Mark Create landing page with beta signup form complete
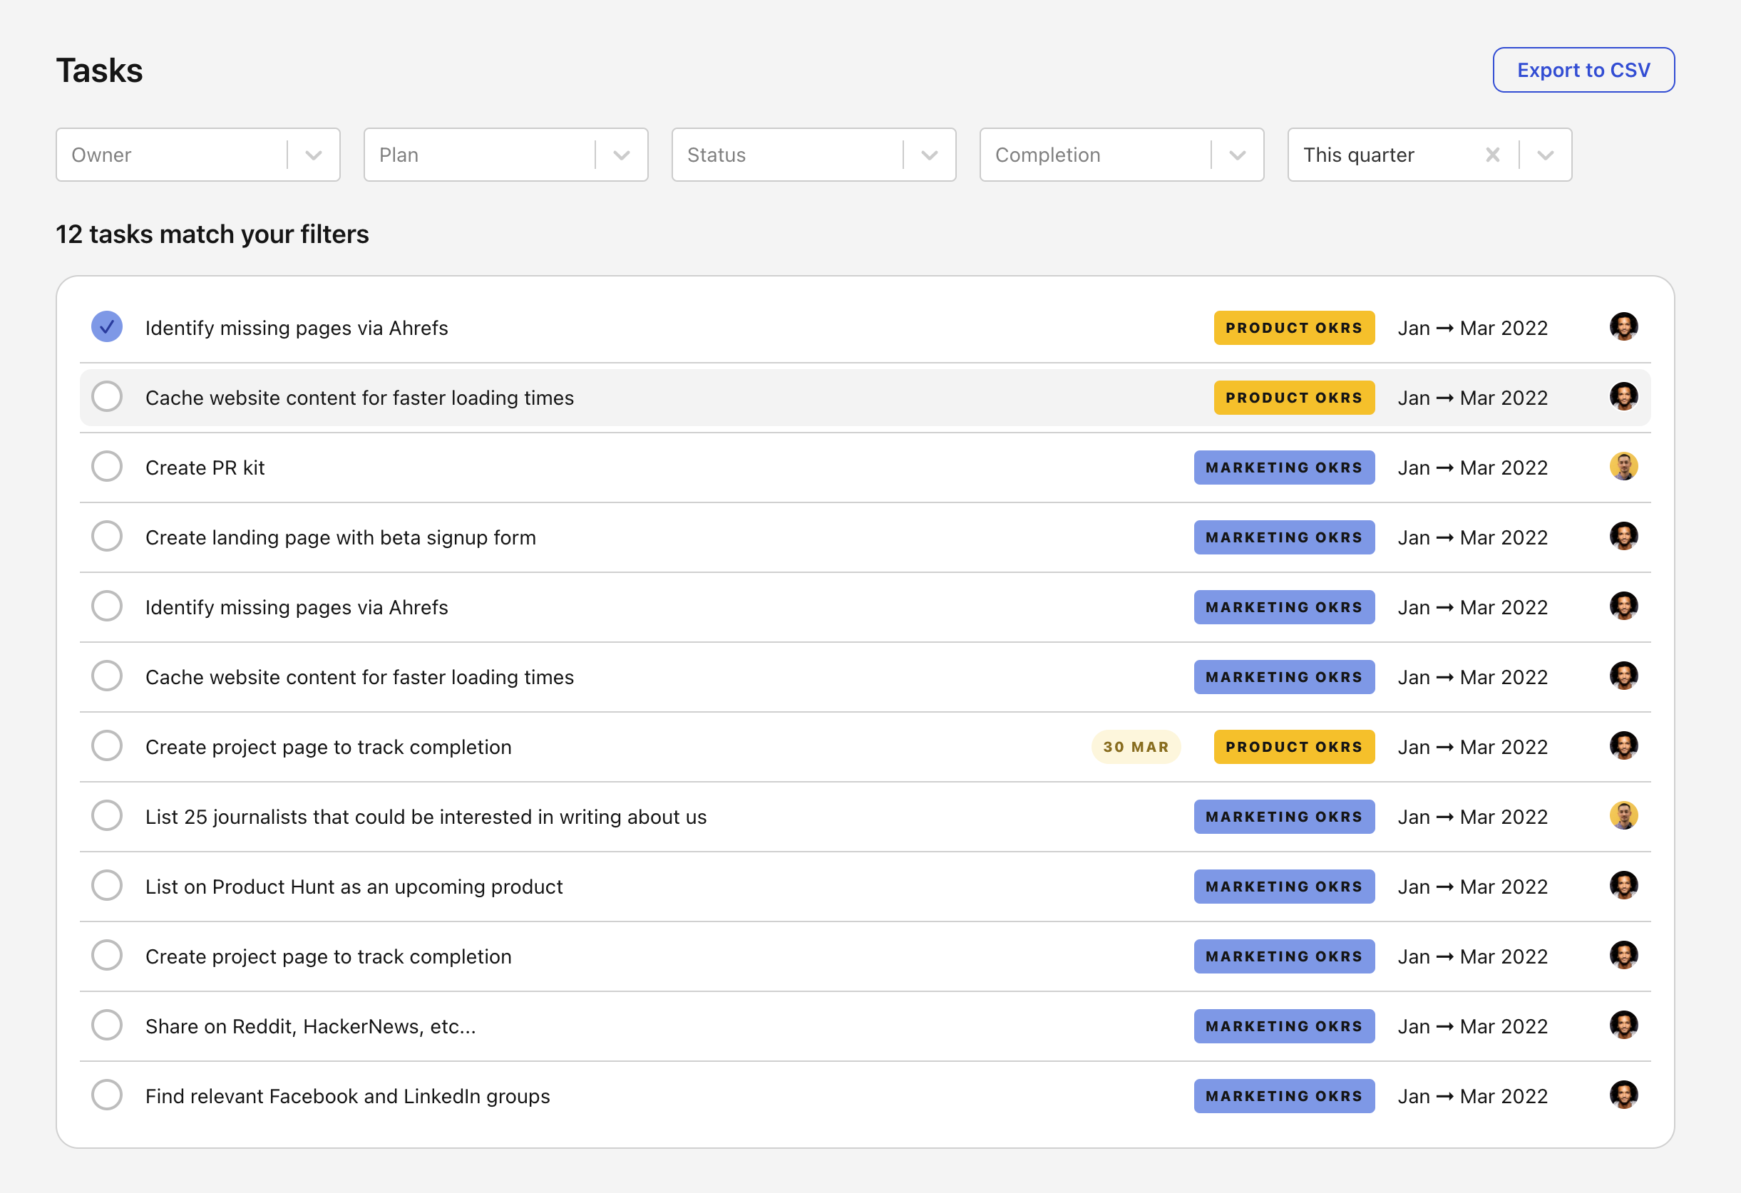The image size is (1741, 1193). [106, 536]
